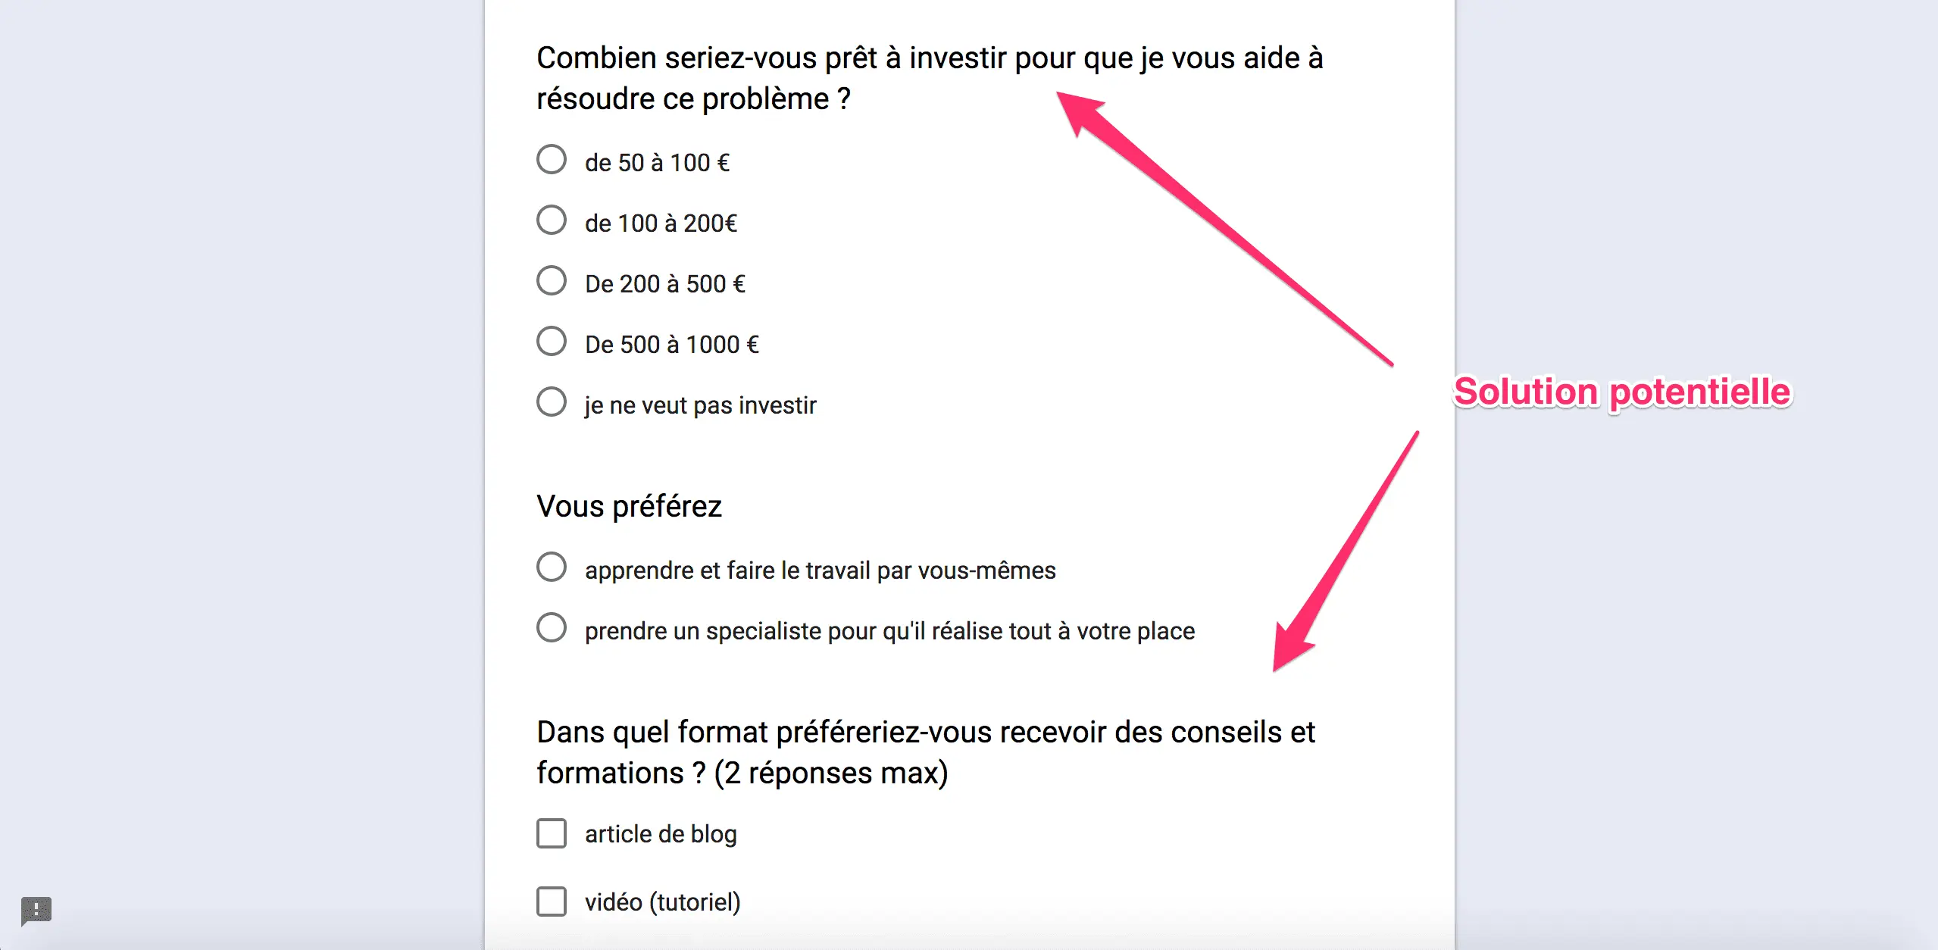Tick the 'vidéo (tutoriel)' checkbox
The image size is (1938, 950).
(x=552, y=902)
